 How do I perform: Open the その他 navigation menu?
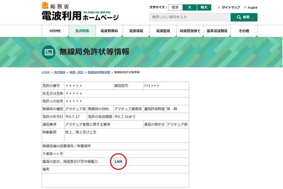click(x=244, y=31)
